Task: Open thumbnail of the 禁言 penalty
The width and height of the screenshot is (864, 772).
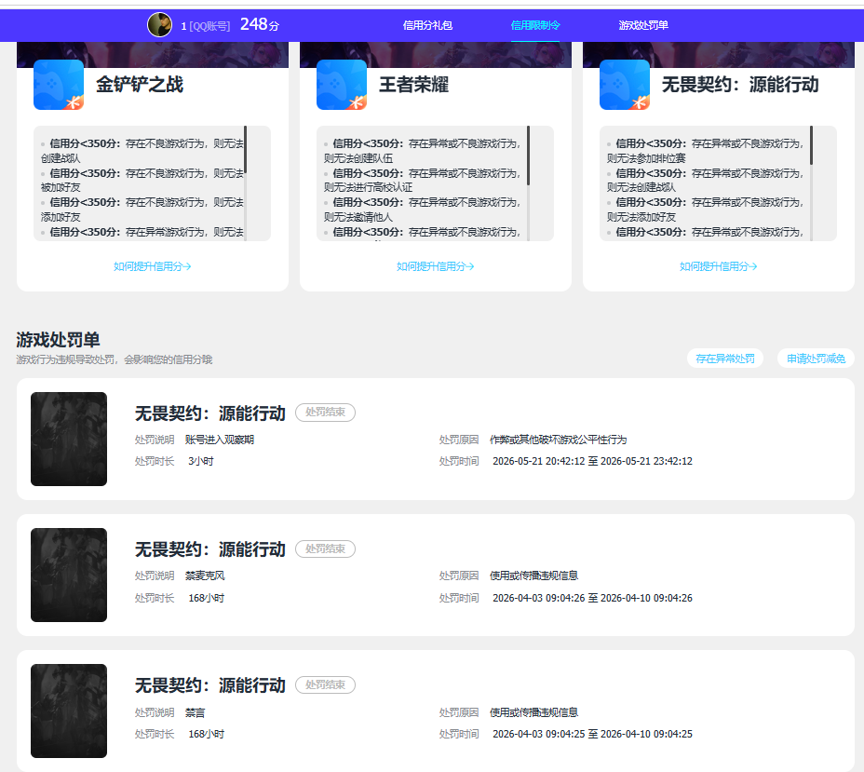Action: click(x=69, y=711)
